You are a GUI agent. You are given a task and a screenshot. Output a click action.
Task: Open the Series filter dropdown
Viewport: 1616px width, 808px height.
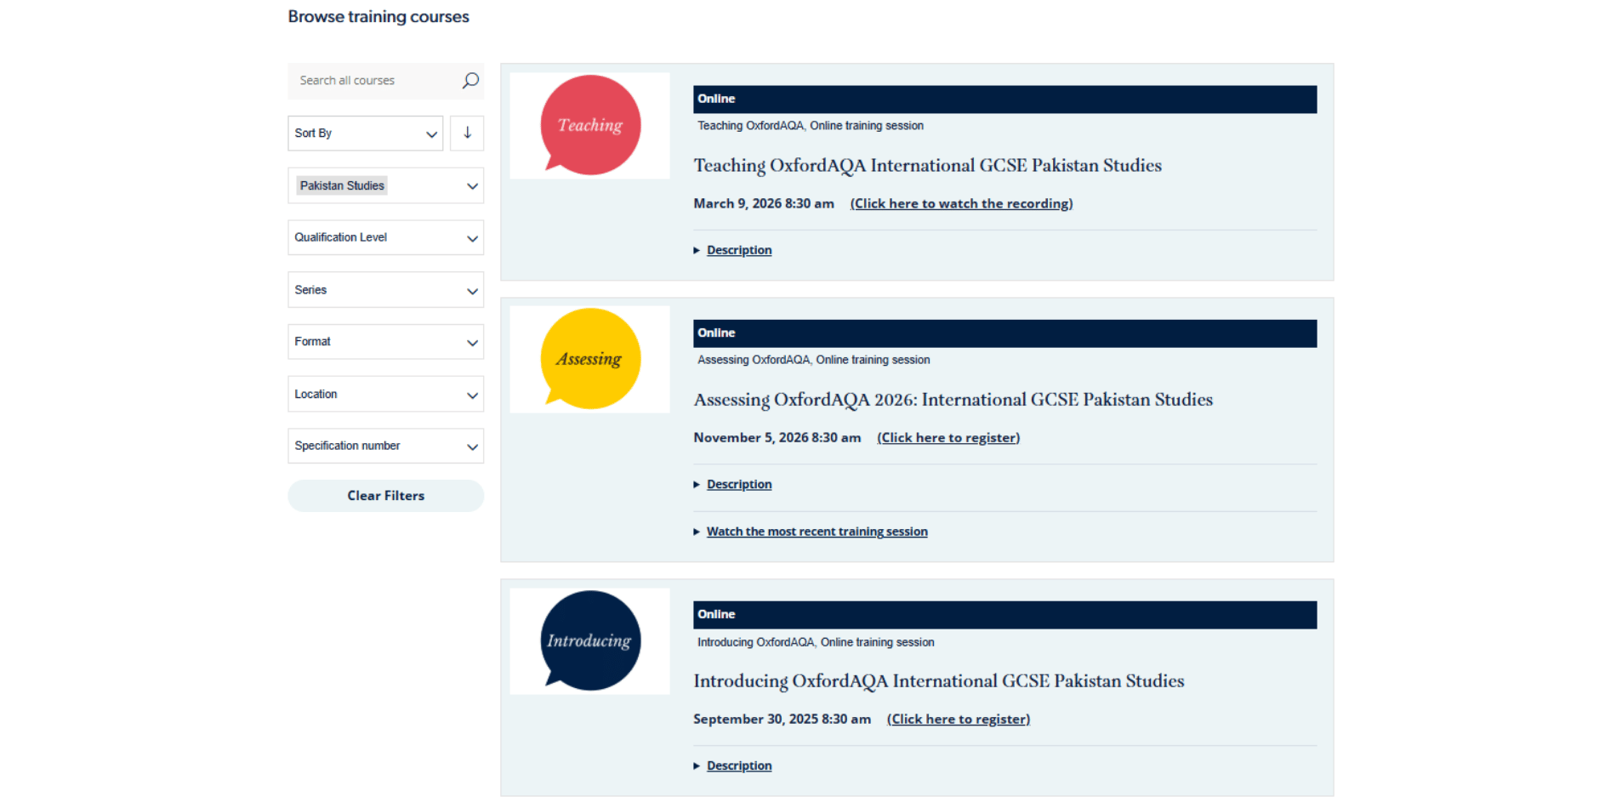pos(386,290)
